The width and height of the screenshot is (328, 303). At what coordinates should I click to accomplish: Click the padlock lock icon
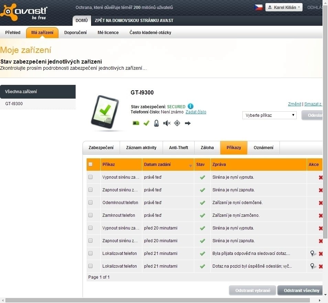pos(156,123)
